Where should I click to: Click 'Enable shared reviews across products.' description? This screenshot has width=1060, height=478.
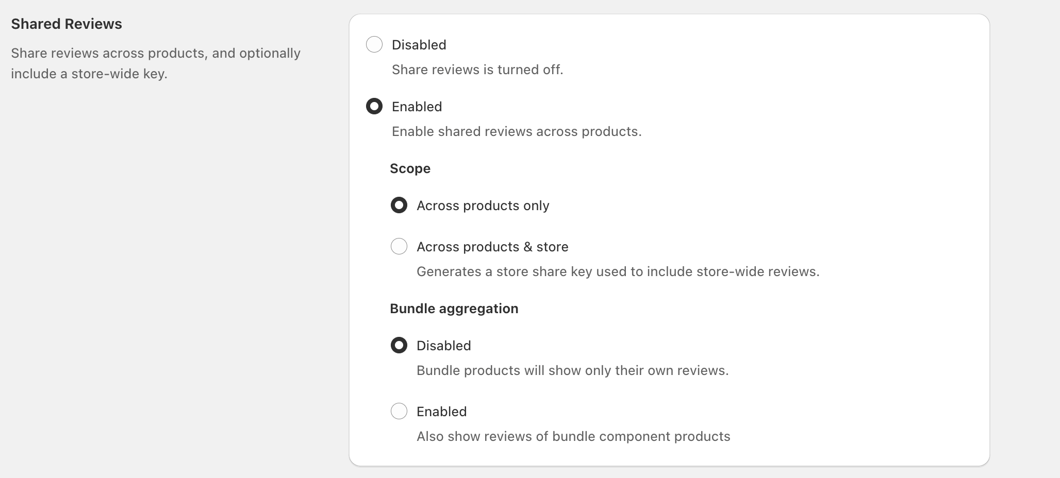point(517,131)
